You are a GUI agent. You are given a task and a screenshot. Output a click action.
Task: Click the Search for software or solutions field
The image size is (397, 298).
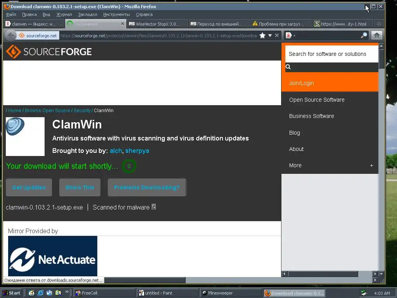point(332,54)
